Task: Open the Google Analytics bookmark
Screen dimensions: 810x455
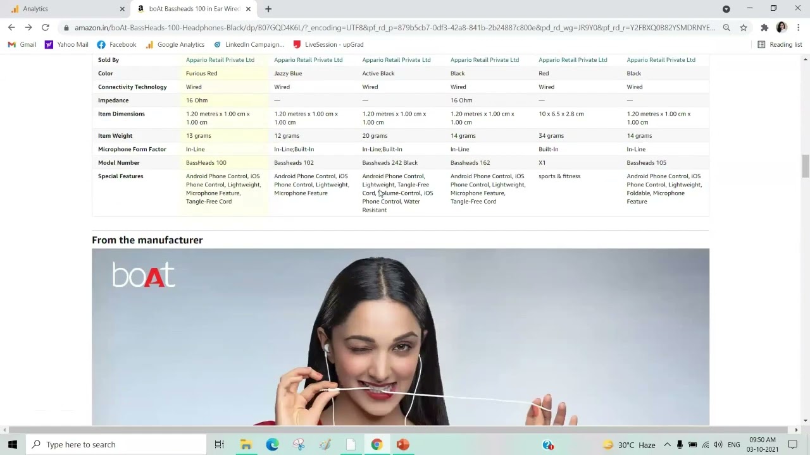Action: (175, 45)
